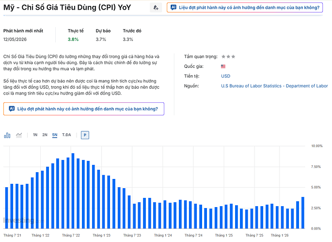Click the AI icon in lower button
This screenshot has width=332, height=242.
pos(12,109)
